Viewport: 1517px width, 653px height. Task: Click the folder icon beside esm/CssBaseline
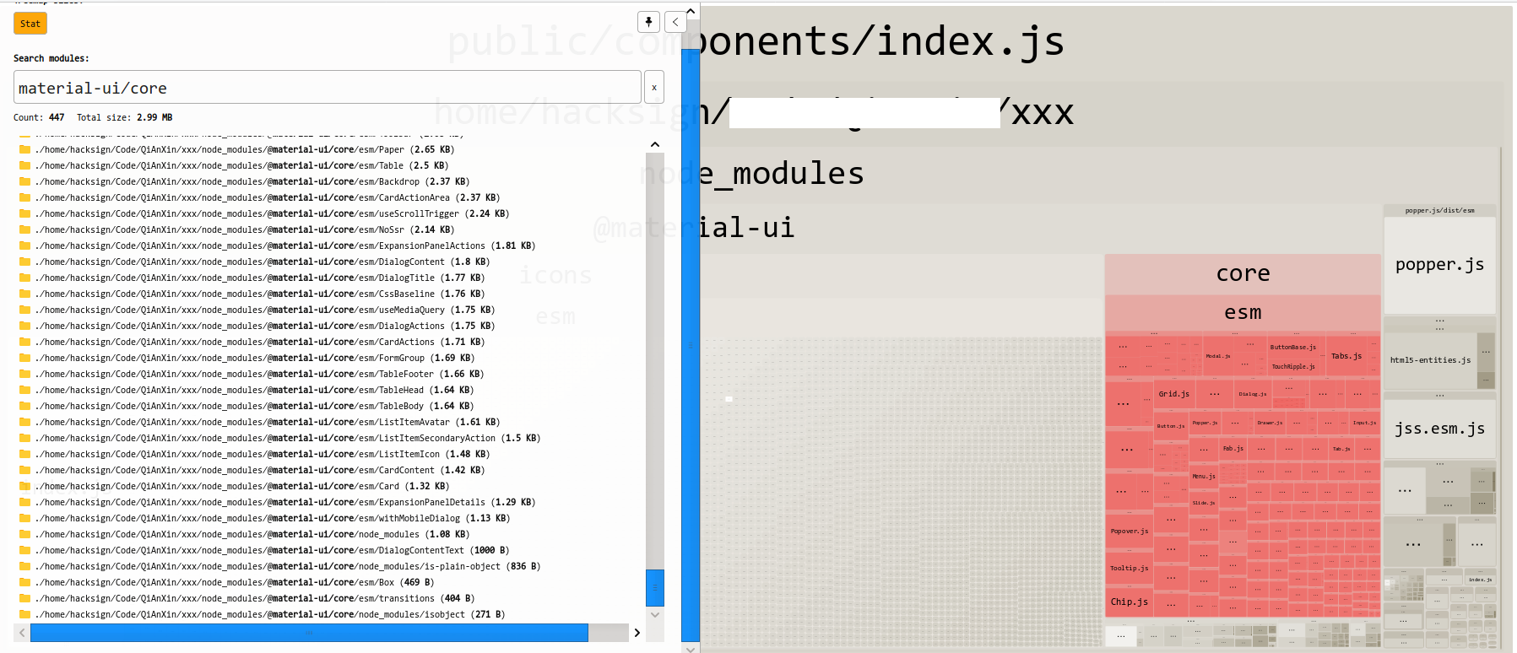tap(25, 294)
